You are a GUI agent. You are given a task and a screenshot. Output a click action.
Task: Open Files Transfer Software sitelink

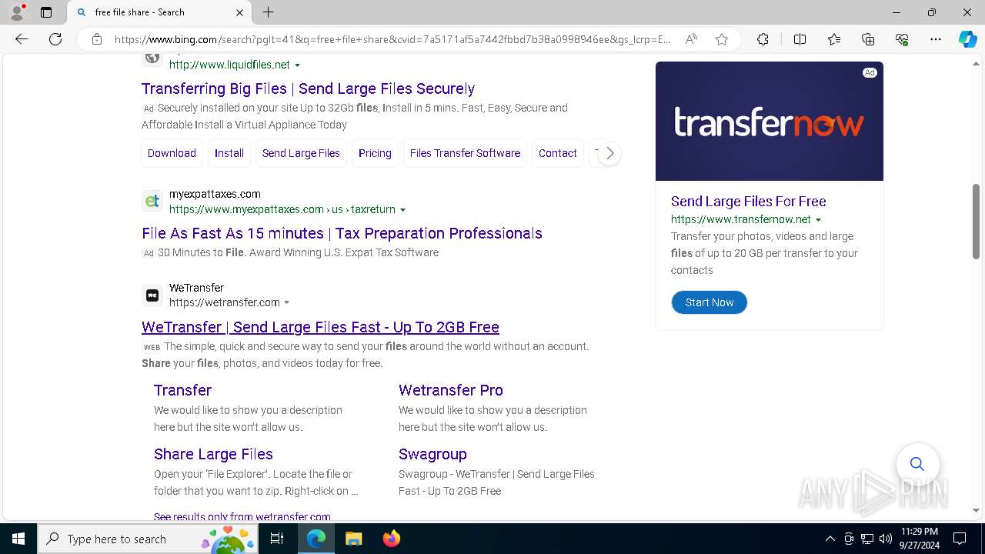point(465,153)
